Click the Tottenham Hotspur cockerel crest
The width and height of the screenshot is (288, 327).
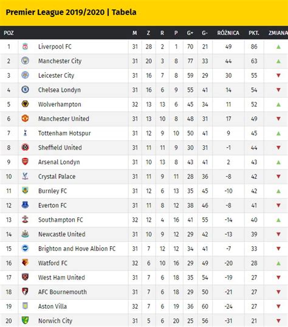pos(26,133)
